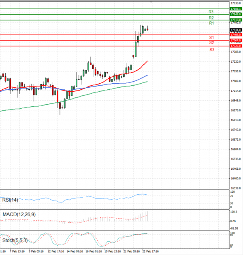The height and width of the screenshot is (255, 243).
Task: Click the 22 Feb 17:16 time label
Action: click(x=150, y=251)
